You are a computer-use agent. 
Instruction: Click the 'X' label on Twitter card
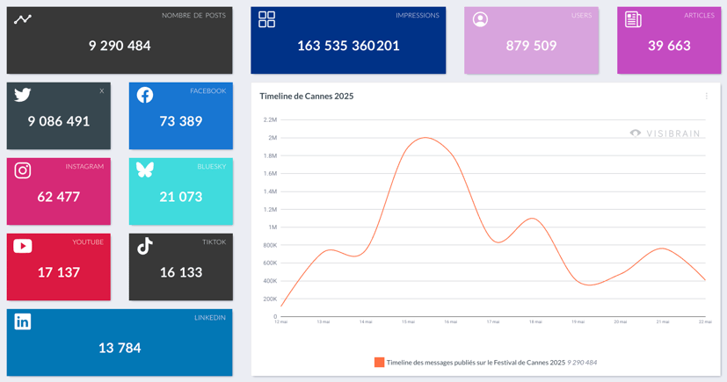(x=102, y=90)
